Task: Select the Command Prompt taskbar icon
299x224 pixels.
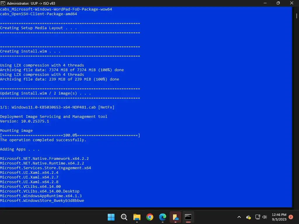Action: 188,217
